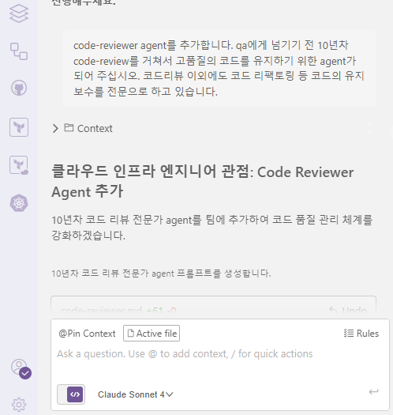Image resolution: width=393 pixels, height=415 pixels.
Task: Click the Code Reviewer Agent 추가 heading
Action: [x=203, y=182]
